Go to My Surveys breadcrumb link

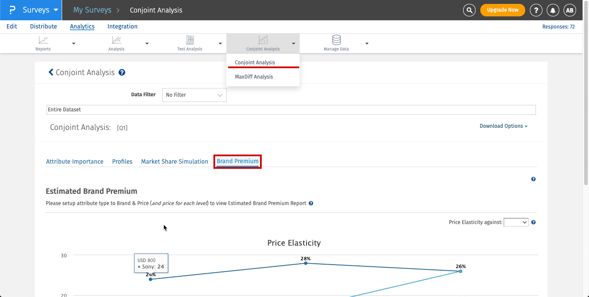coord(92,10)
